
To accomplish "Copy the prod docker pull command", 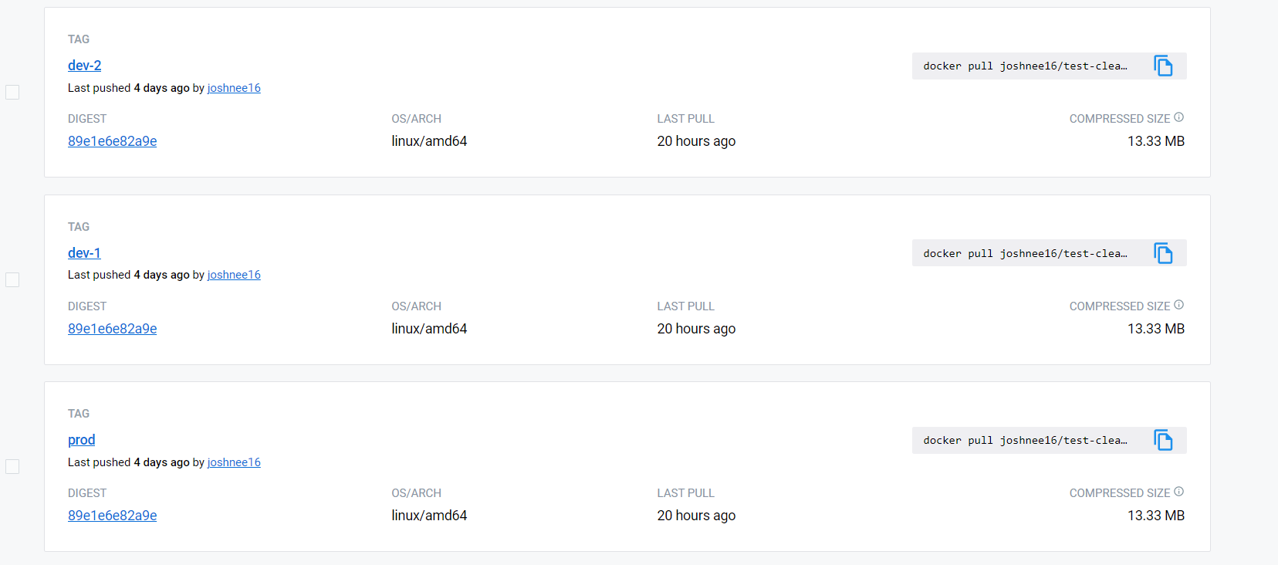I will pos(1164,440).
